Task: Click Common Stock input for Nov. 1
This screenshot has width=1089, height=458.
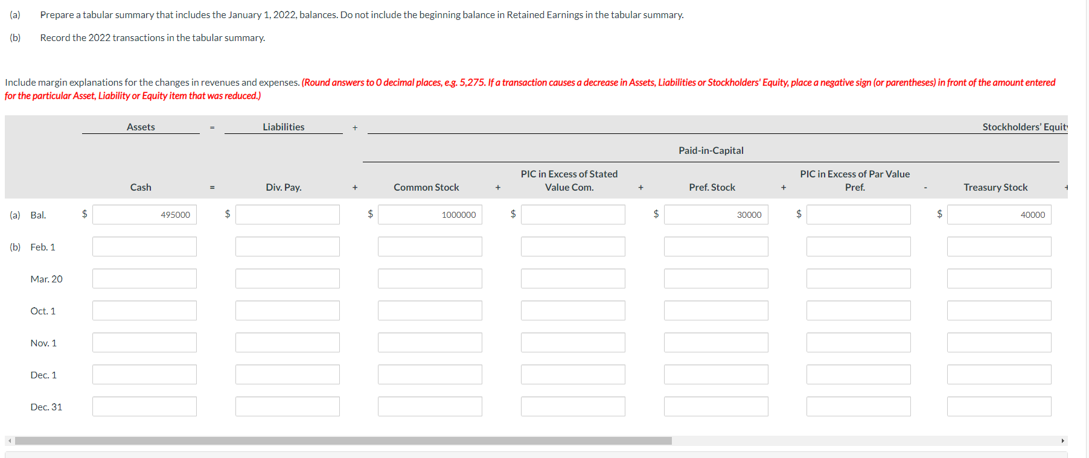Action: (x=430, y=342)
